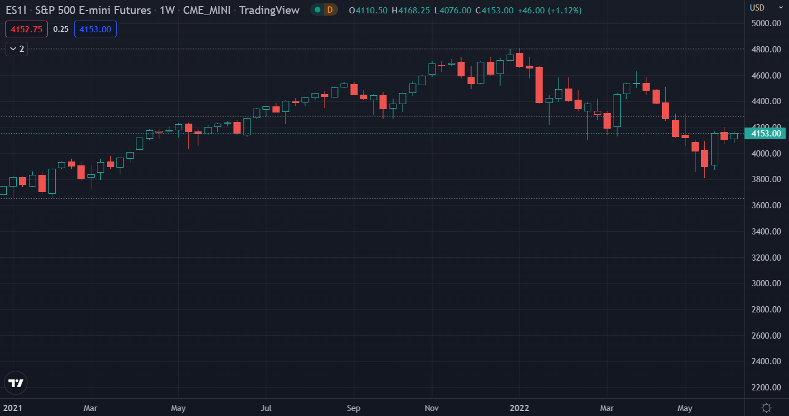Expand the collapsed indicators legend showing 2

click(17, 49)
